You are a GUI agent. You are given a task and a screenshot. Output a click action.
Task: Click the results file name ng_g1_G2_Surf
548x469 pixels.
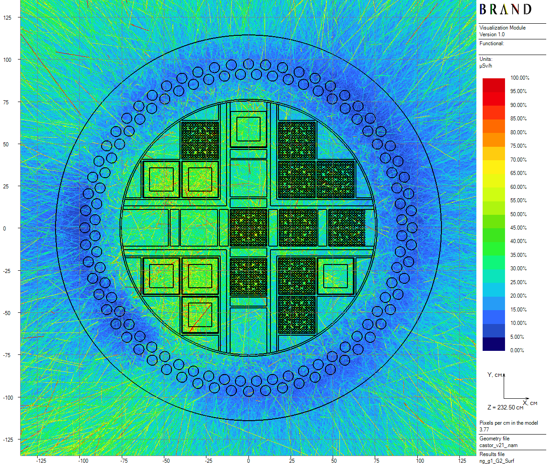pos(497,461)
